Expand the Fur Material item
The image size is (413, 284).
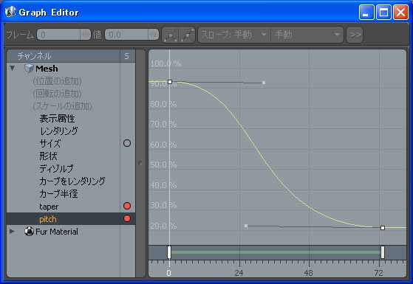(x=12, y=232)
